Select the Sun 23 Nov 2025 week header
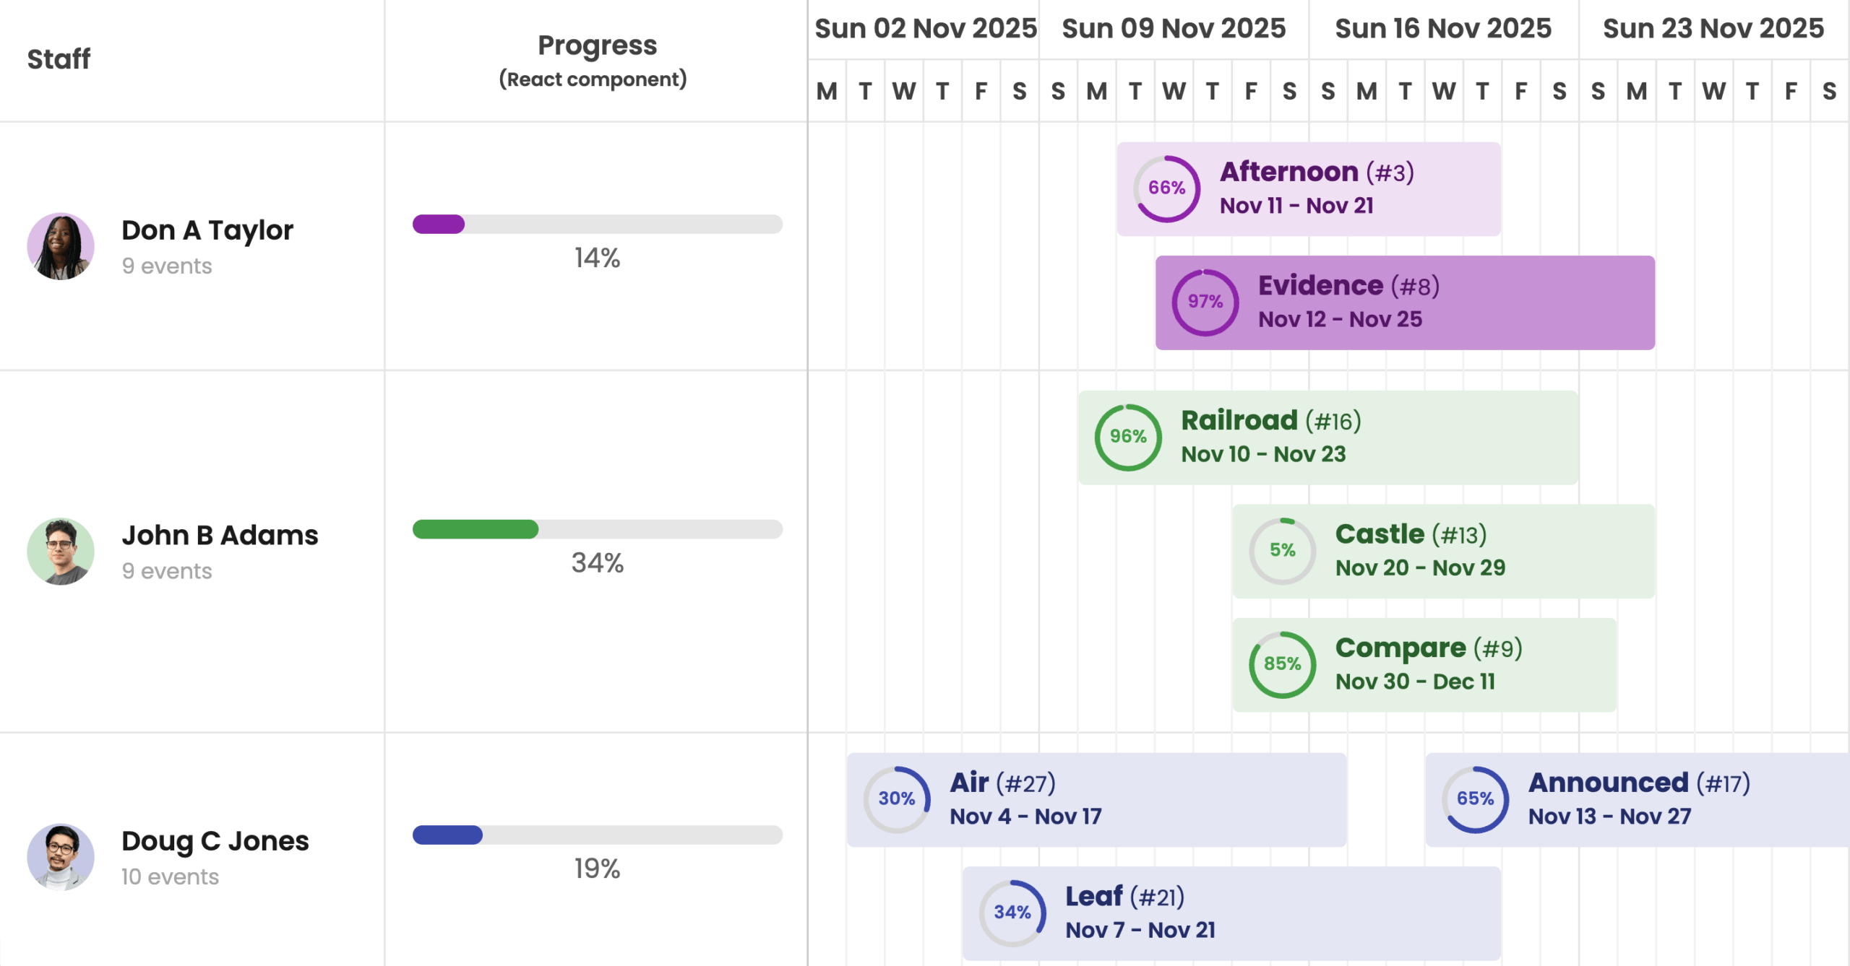This screenshot has height=966, width=1850. (1713, 29)
